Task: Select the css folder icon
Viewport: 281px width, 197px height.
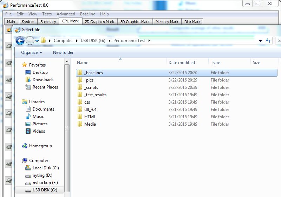Action: pos(80,102)
